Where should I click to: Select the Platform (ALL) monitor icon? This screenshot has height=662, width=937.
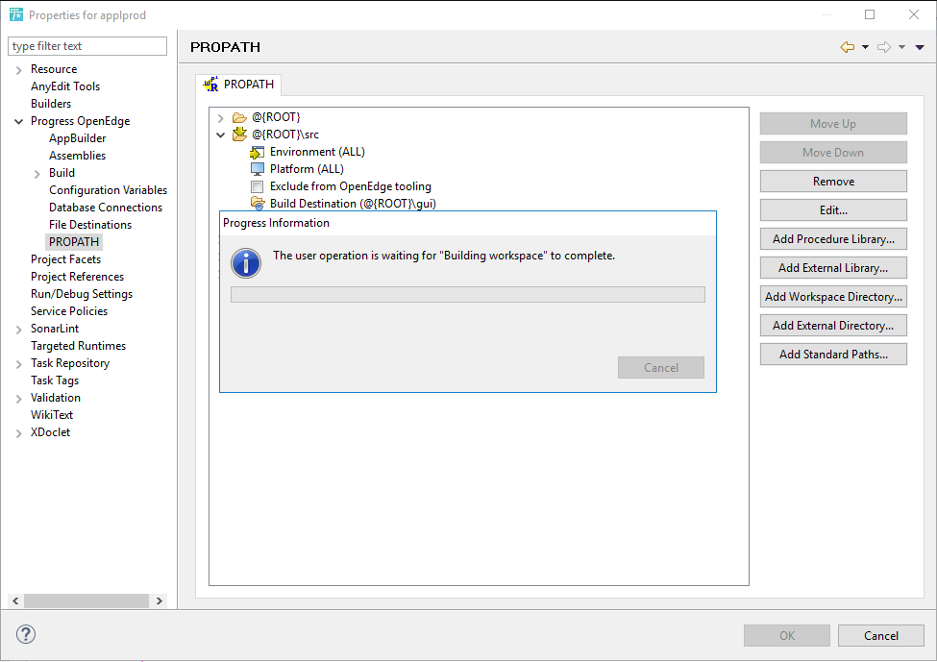[258, 168]
